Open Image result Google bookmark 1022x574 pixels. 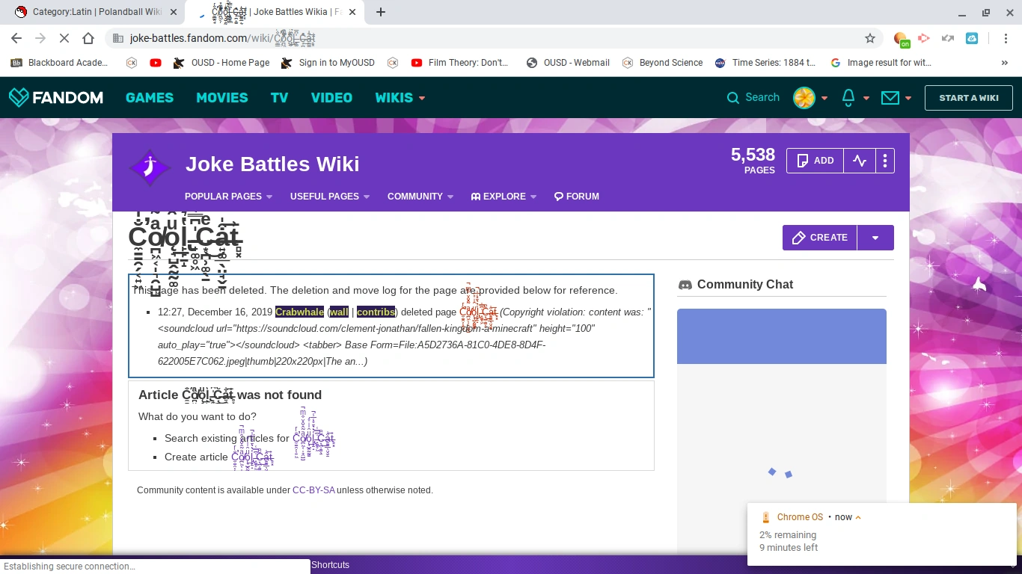[x=881, y=63]
